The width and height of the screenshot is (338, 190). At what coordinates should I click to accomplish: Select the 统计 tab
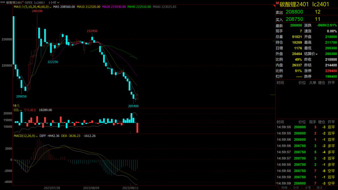[320, 187]
